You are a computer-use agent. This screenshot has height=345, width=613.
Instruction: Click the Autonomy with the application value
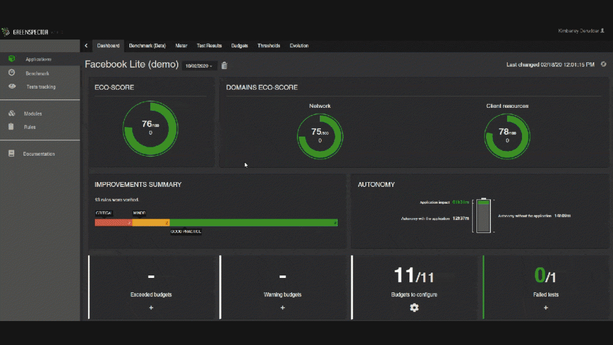460,218
